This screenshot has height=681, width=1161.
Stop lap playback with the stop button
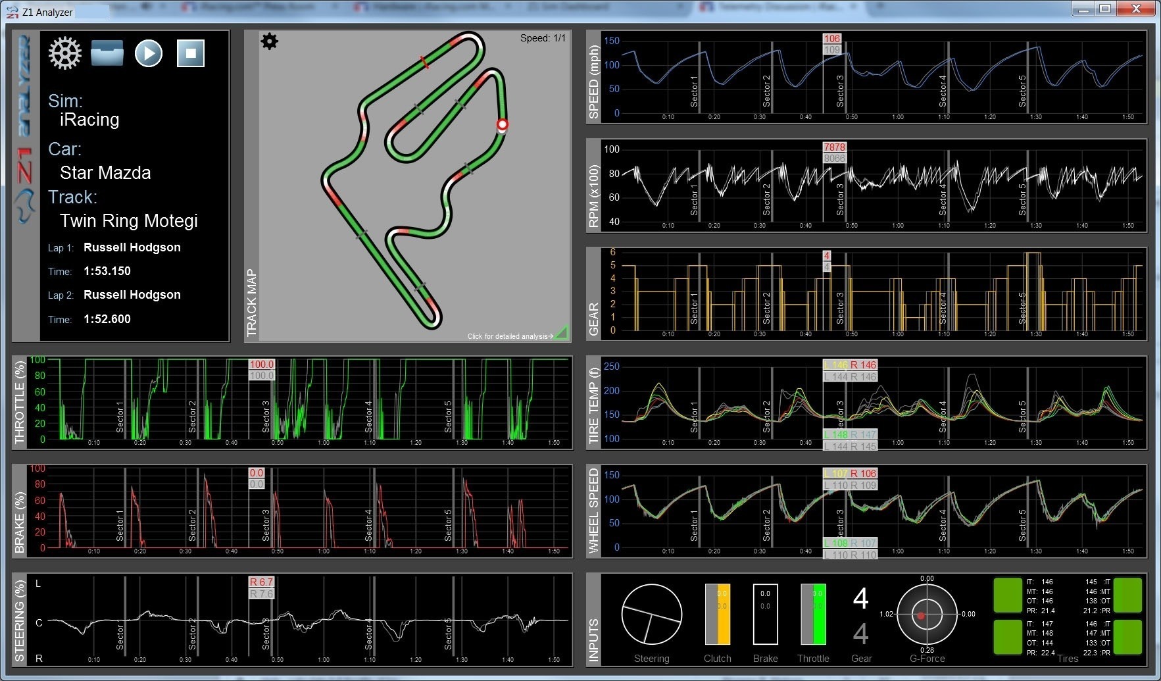[191, 53]
